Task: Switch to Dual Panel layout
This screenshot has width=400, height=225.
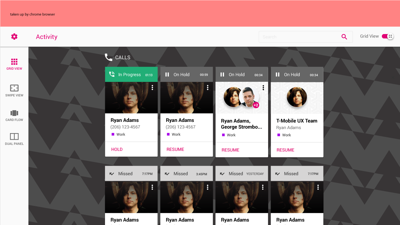Action: [14, 139]
